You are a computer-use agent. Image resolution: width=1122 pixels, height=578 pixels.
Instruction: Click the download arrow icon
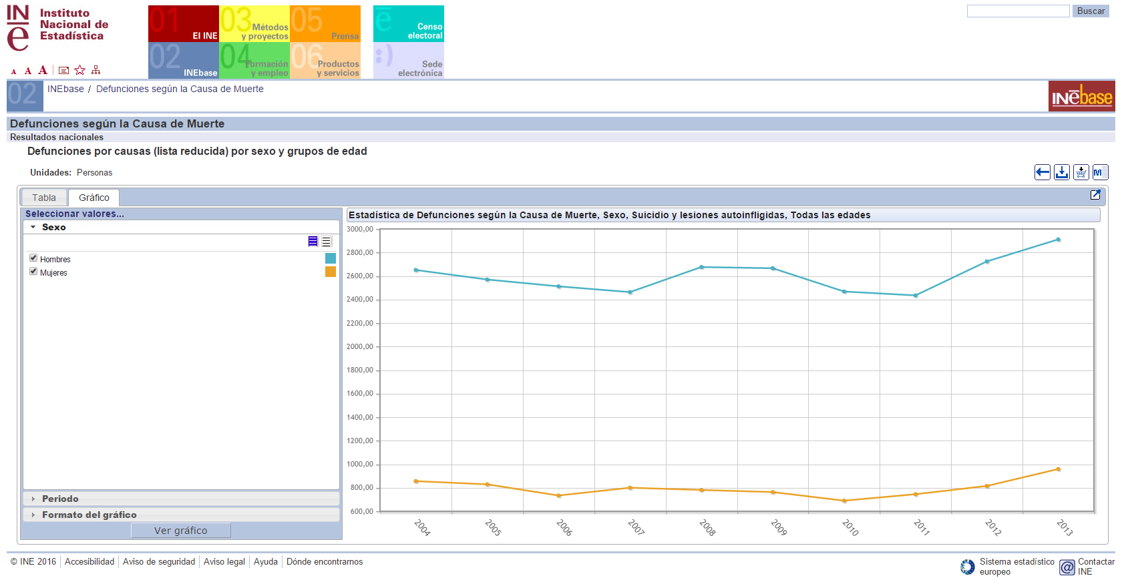[1062, 172]
